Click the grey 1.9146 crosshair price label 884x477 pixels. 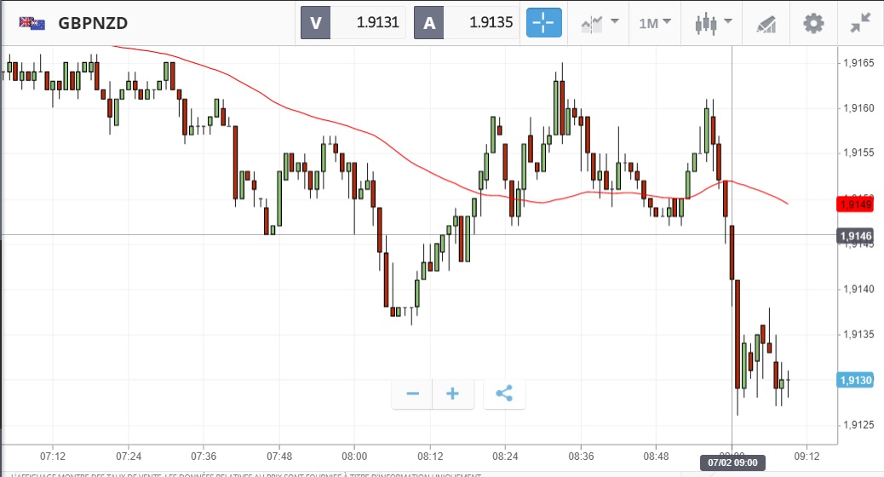click(x=855, y=236)
